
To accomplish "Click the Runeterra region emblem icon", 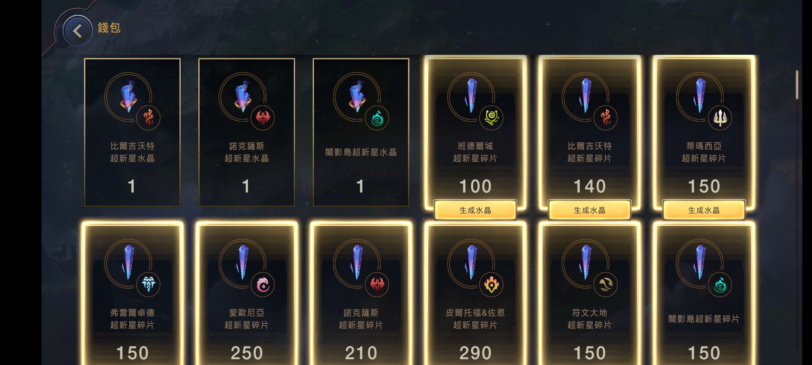I will point(606,285).
